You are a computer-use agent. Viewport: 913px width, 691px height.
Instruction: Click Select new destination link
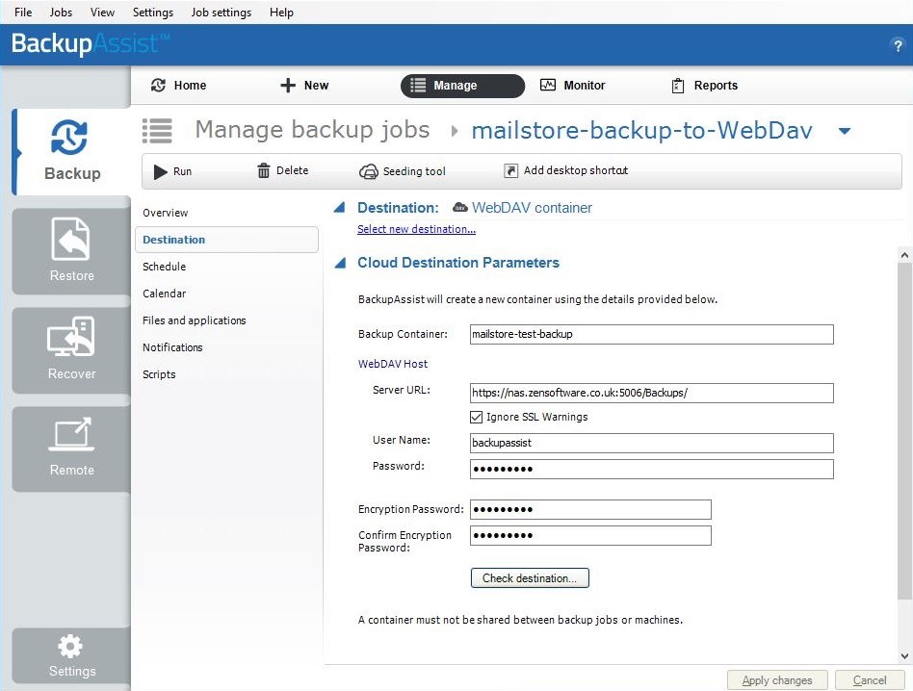pos(416,229)
